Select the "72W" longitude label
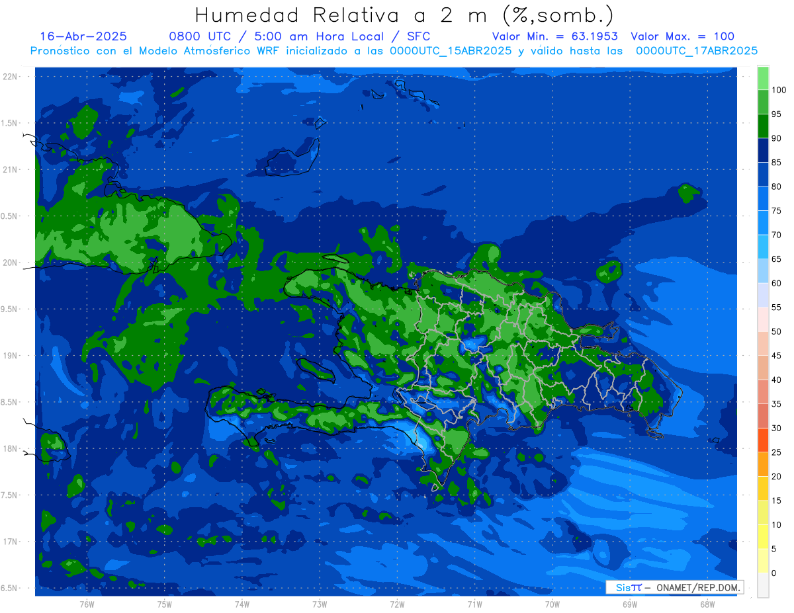This screenshot has width=794, height=613. [x=397, y=604]
